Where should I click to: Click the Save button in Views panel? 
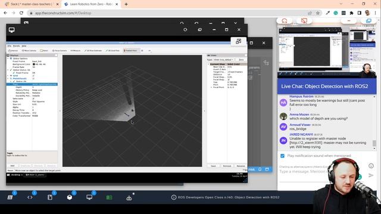(213, 166)
